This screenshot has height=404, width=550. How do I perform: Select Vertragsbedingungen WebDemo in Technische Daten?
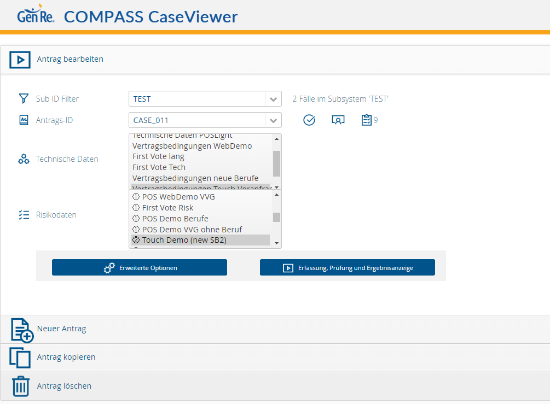click(x=201, y=146)
